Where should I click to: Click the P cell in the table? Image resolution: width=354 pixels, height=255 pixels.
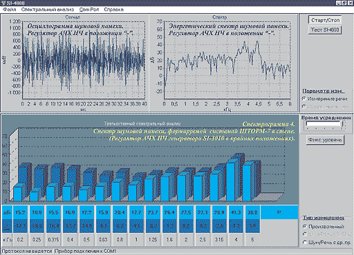tap(279, 212)
